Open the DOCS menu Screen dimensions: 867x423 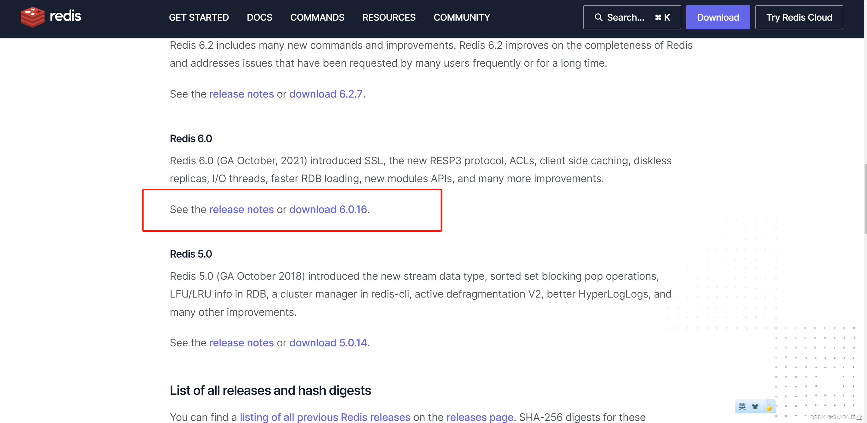pyautogui.click(x=259, y=18)
